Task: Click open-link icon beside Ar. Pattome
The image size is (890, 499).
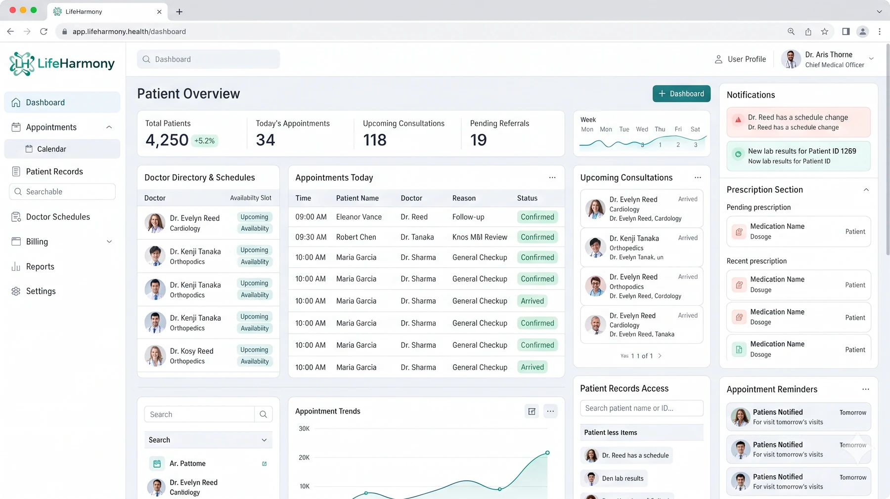Action: coord(265,463)
